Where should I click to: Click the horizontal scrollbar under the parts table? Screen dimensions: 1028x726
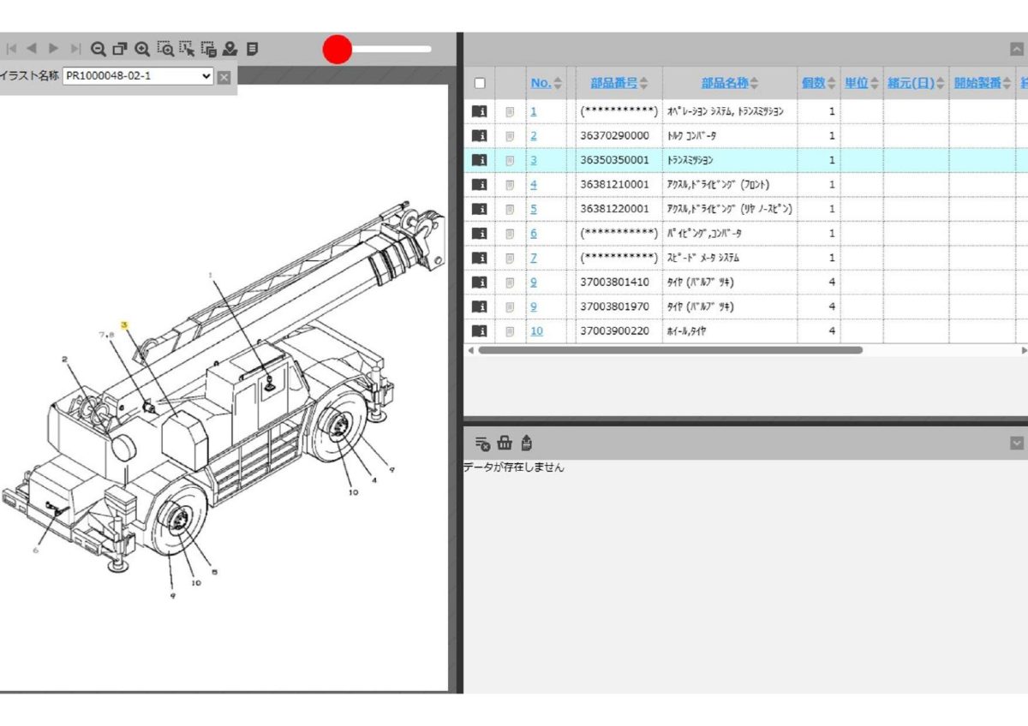tap(670, 350)
